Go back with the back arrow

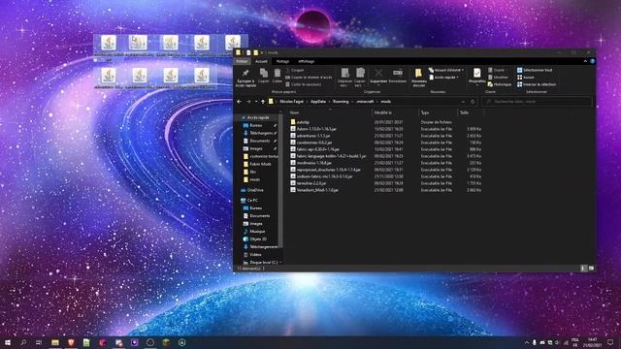[x=239, y=102]
